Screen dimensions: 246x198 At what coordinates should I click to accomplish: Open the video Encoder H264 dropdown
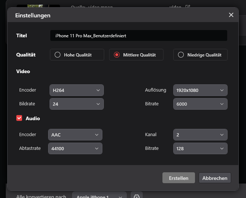click(77, 90)
